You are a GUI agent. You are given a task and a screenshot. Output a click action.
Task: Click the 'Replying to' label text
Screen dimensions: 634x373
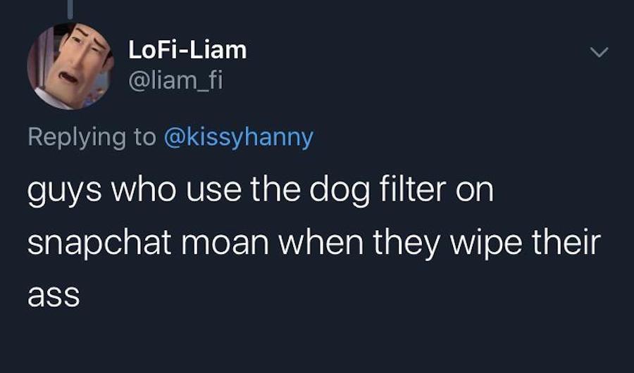pos(92,137)
